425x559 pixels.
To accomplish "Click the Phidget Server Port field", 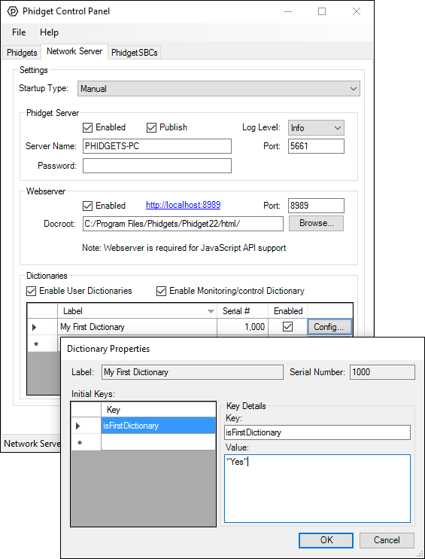I will click(316, 146).
